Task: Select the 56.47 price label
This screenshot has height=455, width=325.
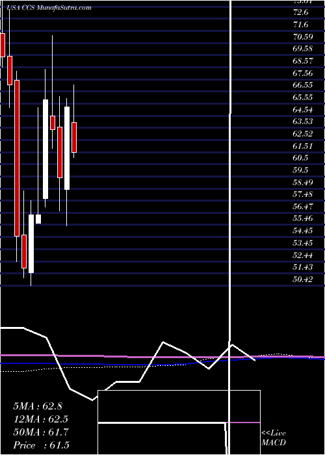Action: [303, 206]
